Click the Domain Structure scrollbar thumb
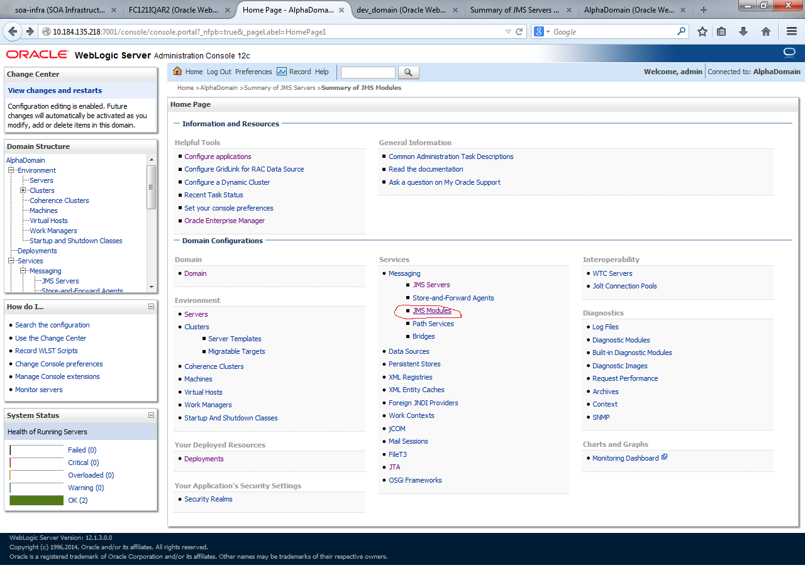The image size is (805, 570). pos(151,187)
